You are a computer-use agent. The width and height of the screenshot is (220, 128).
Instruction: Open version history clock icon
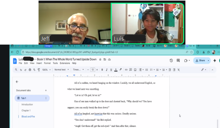(171, 61)
